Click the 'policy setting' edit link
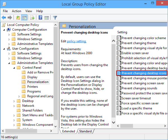This screenshot has height=140, width=168. tap(77, 41)
